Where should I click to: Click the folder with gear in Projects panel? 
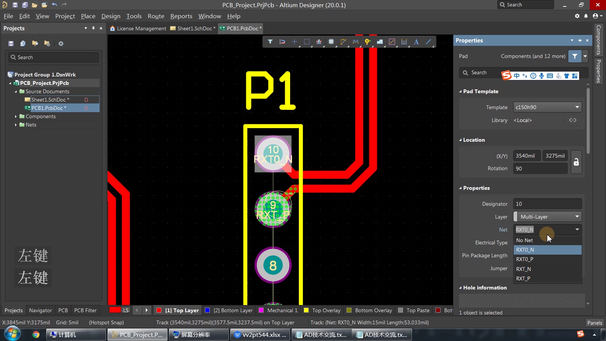(47, 44)
